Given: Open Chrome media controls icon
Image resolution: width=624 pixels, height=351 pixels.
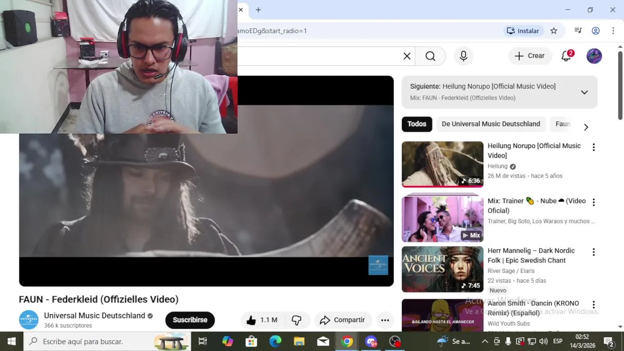Looking at the screenshot, I should pos(578,31).
